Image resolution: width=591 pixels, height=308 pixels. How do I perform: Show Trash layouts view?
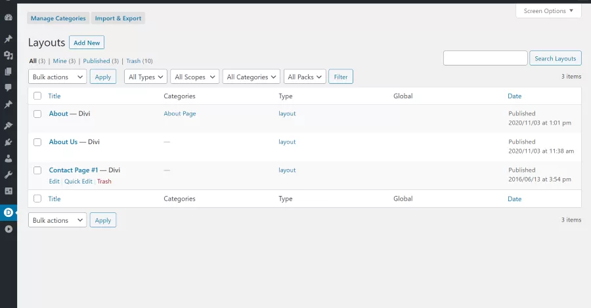[133, 61]
